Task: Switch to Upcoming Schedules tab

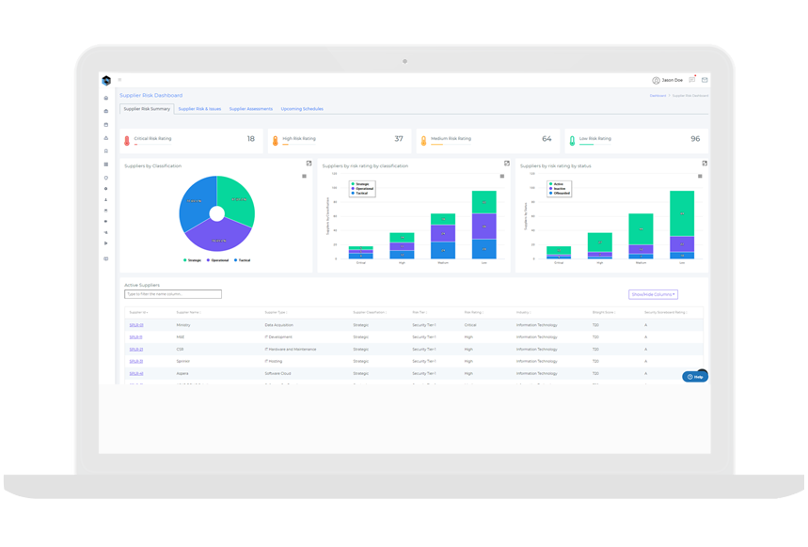Action: (302, 109)
